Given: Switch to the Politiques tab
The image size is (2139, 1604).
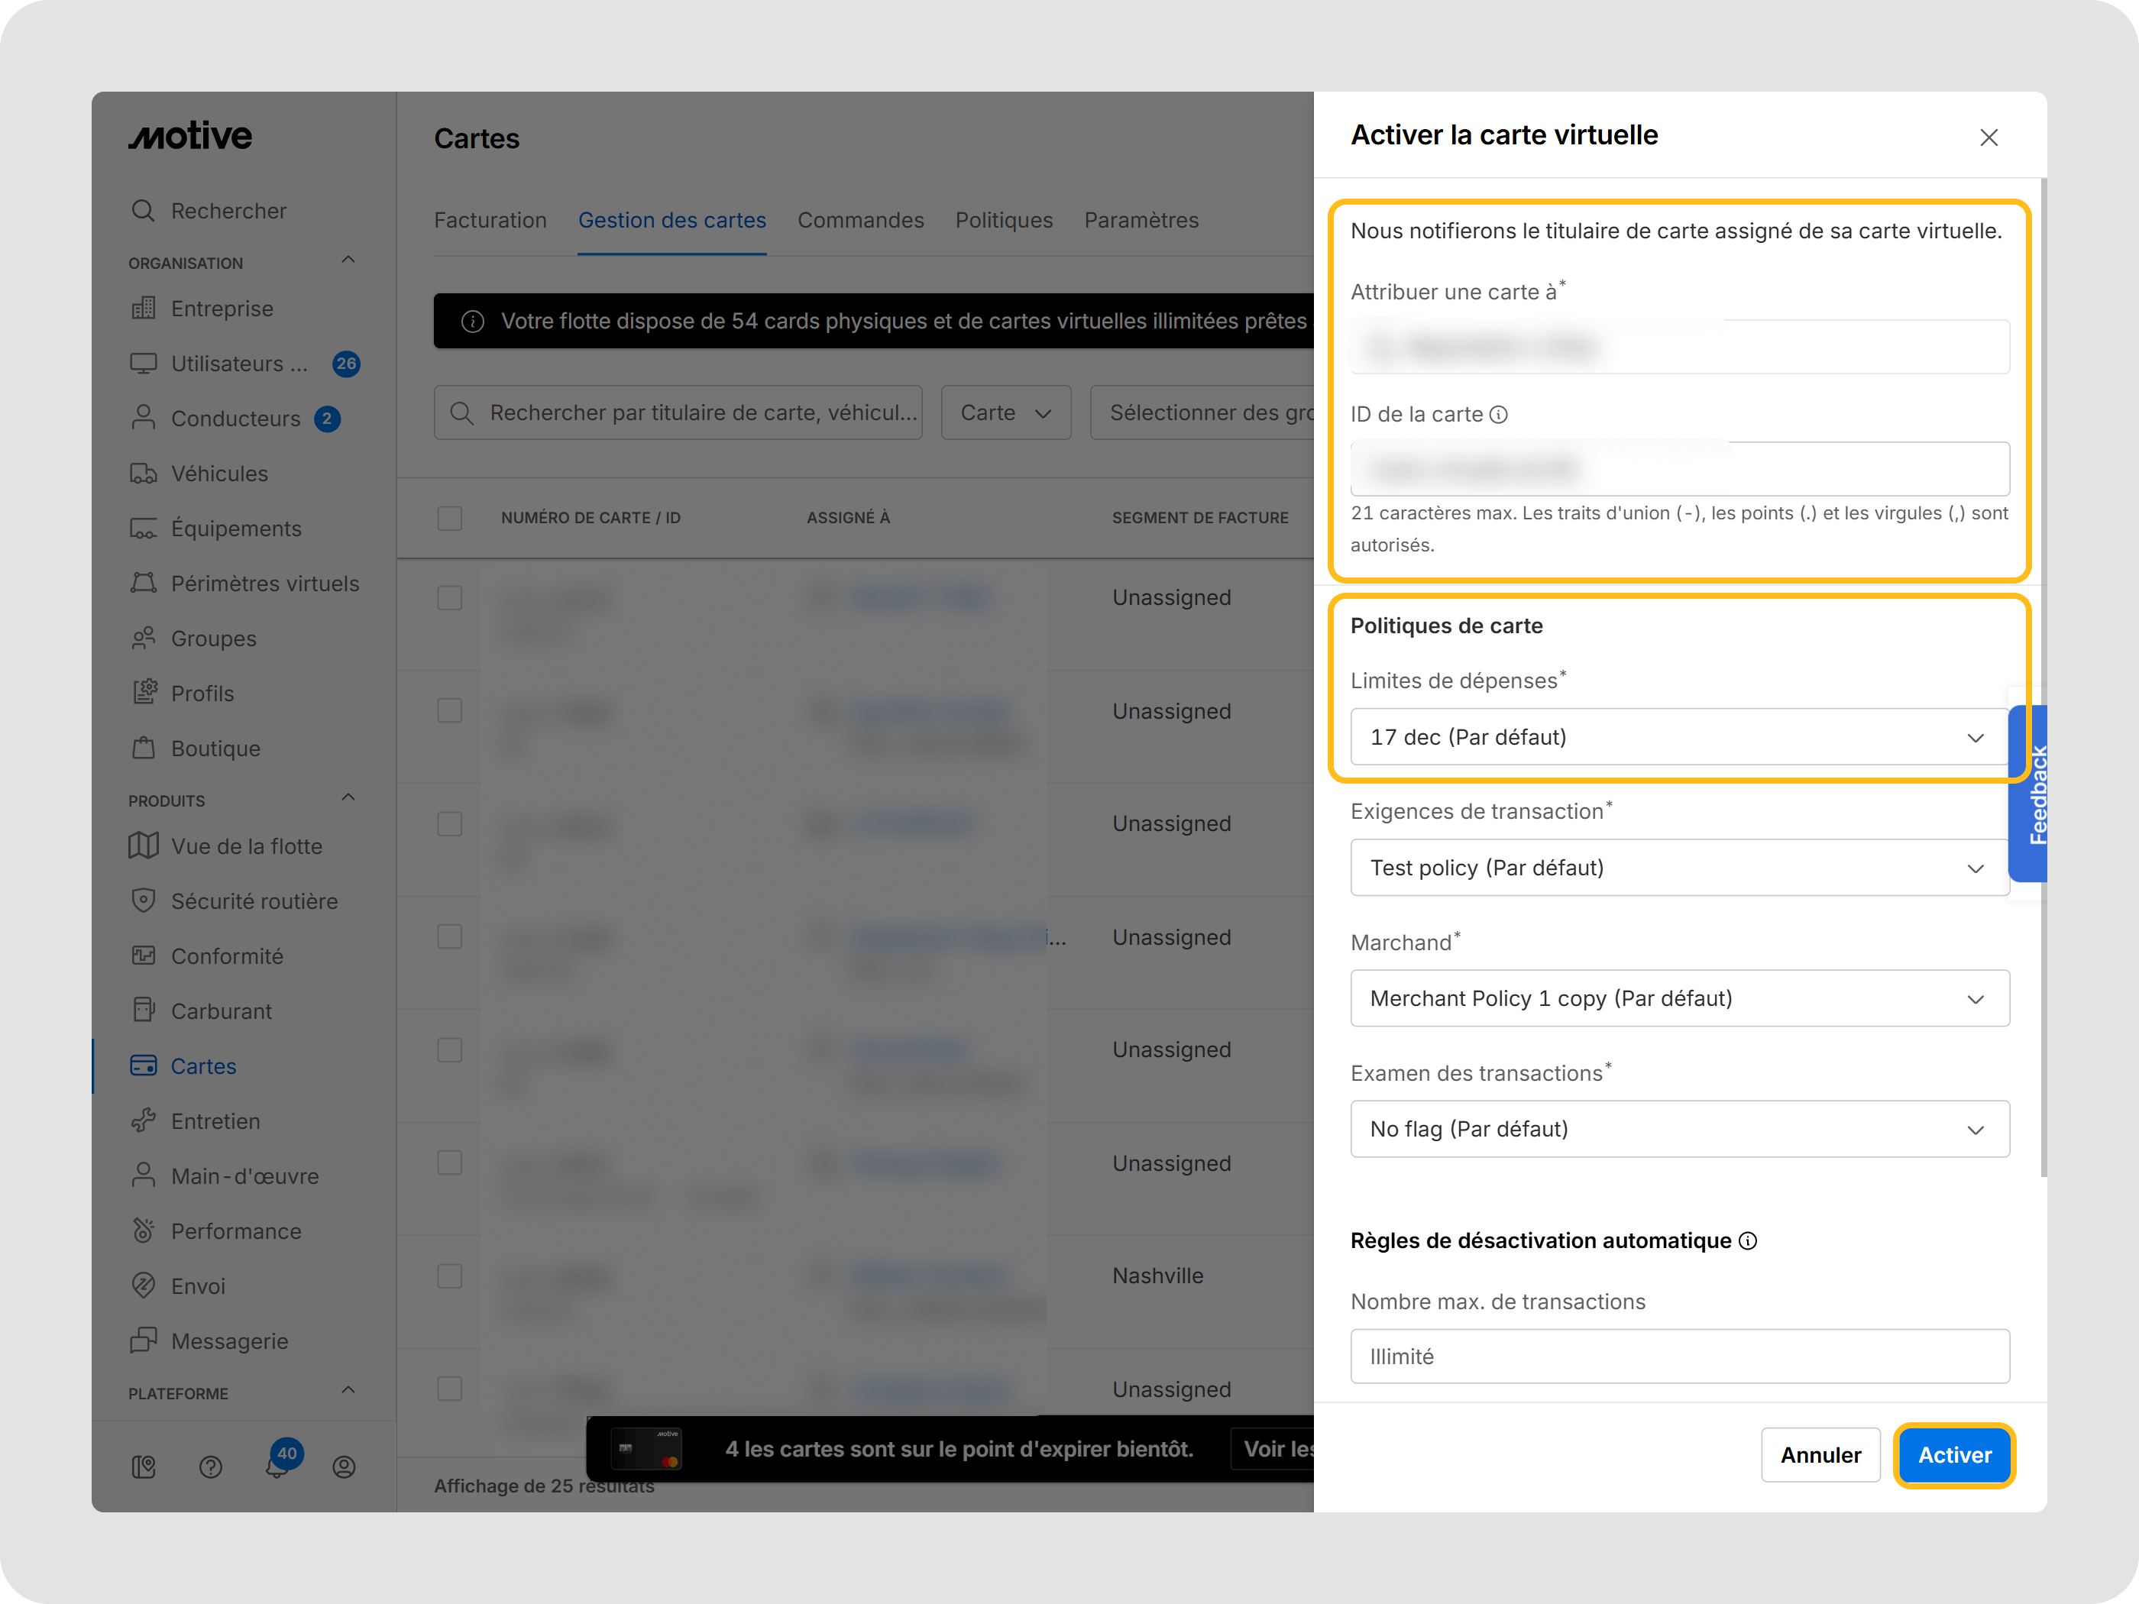Looking at the screenshot, I should point(1004,221).
